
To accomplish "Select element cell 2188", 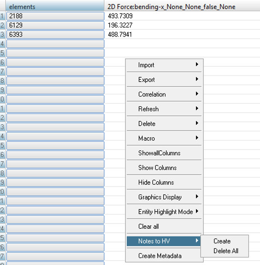I will coord(55,16).
